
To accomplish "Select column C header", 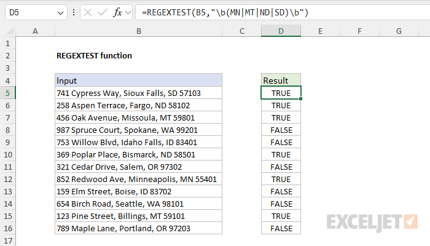I will tap(242, 31).
